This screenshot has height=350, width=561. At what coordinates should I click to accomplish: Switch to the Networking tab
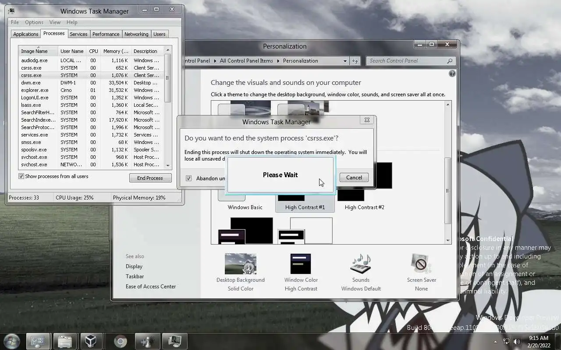click(136, 34)
